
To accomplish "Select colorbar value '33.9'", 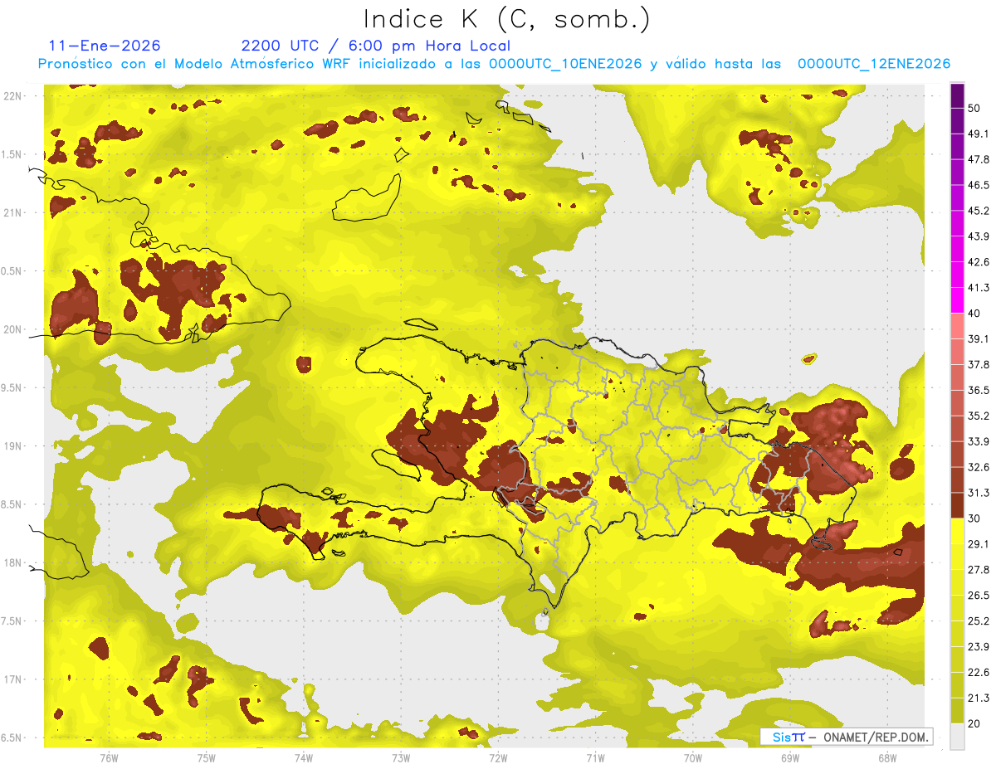I will 979,441.
